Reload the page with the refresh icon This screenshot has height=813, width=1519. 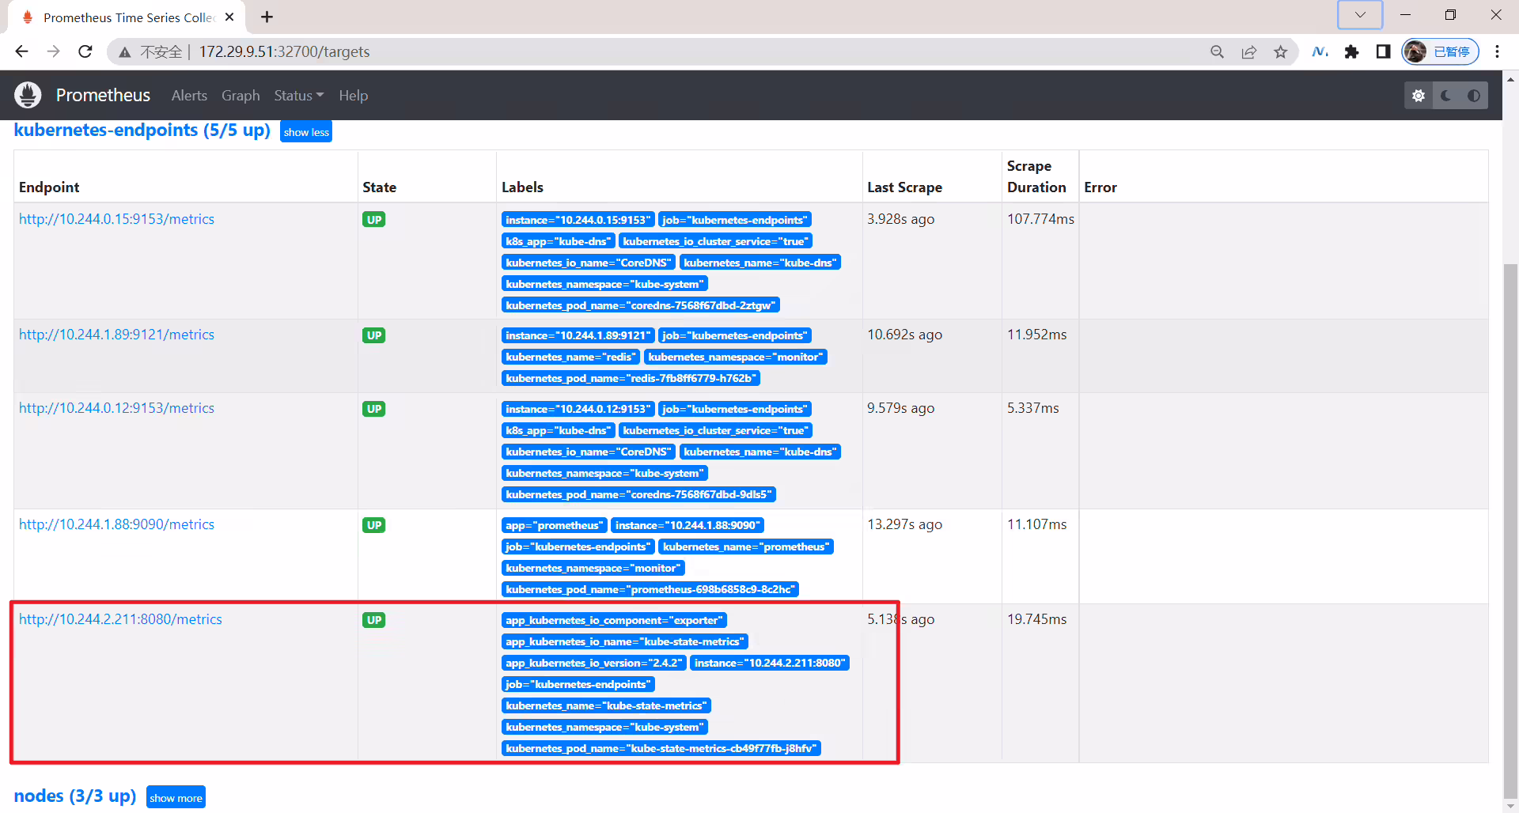85,51
